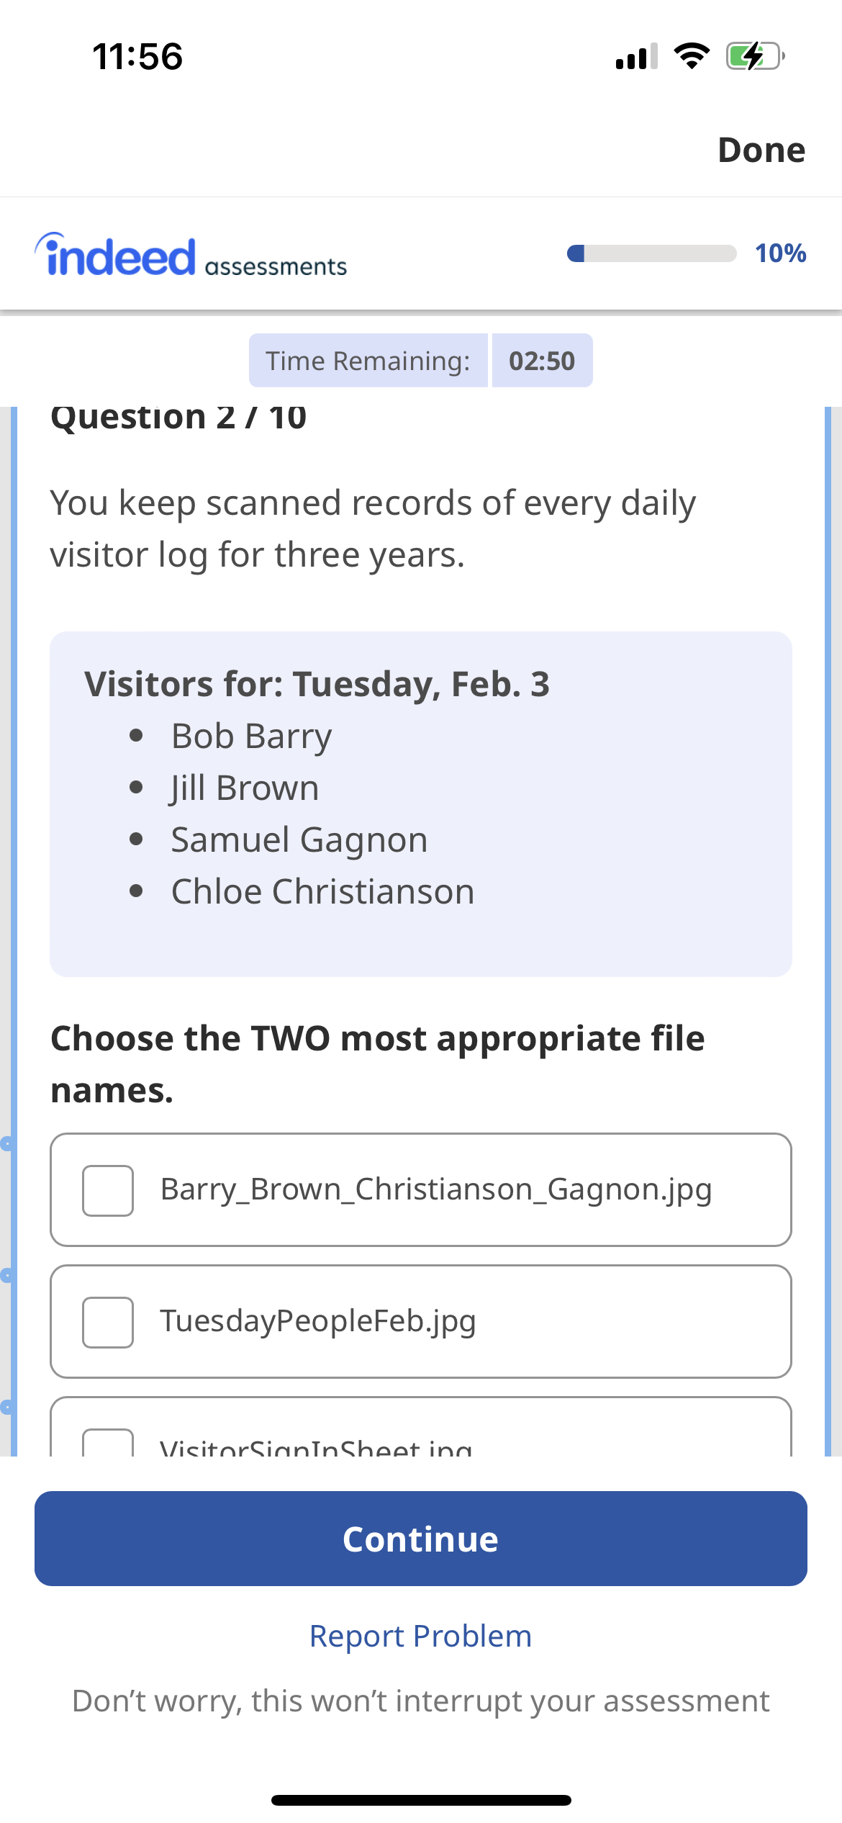The height and width of the screenshot is (1823, 842).
Task: Select the Barry_Brown_Christianson_Gagnon.jpg answer option
Action: [x=420, y=1192]
